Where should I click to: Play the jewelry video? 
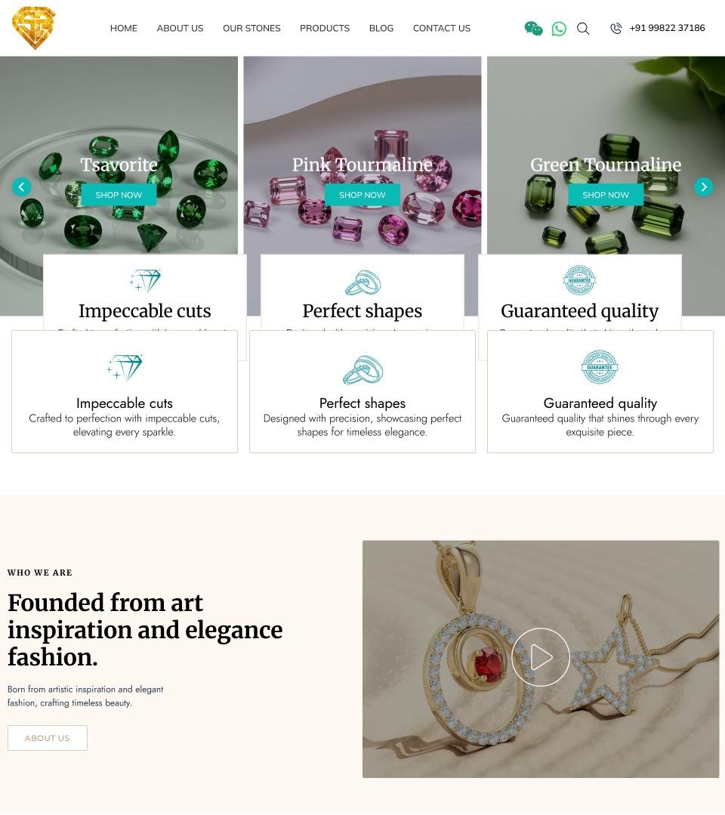(x=541, y=657)
